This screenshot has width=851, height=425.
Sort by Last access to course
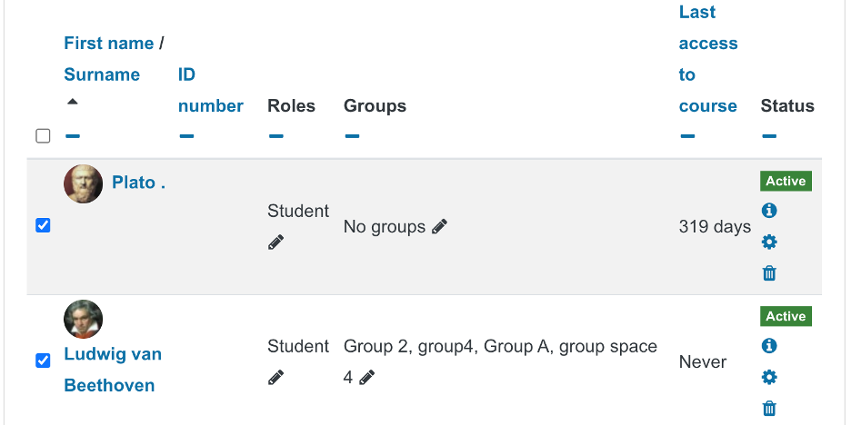[708, 58]
